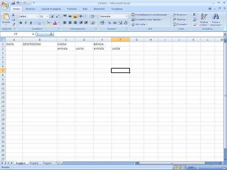The width and height of the screenshot is (227, 170).
Task: Increase font size with large A
Action: (52, 16)
